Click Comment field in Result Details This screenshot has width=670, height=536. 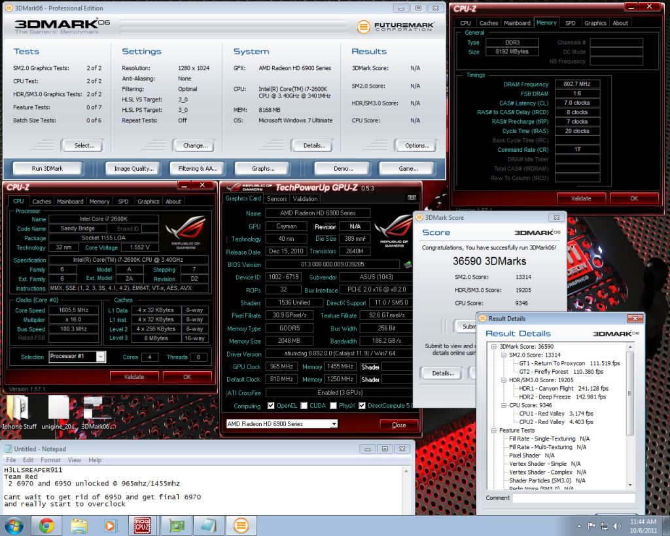pos(573,498)
